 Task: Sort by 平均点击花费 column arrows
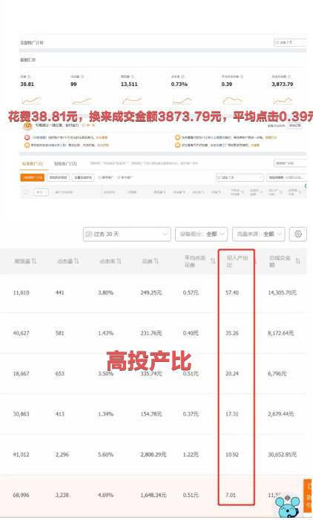coord(213,261)
